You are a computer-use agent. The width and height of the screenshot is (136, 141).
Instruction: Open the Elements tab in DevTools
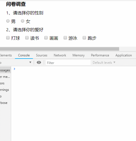click(x=6, y=55)
